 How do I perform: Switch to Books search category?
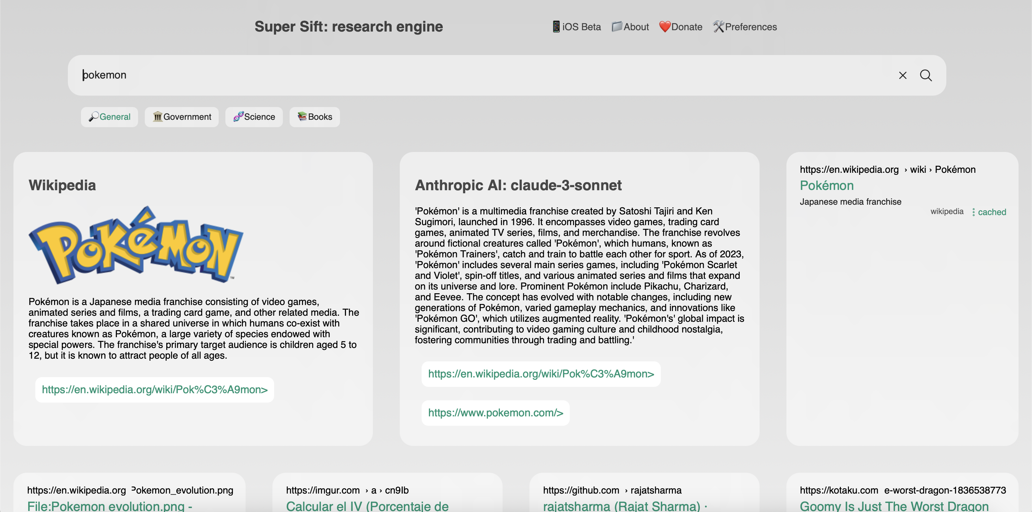(314, 117)
